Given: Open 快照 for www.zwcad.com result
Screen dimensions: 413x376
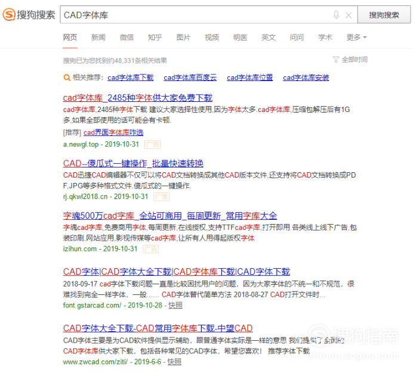Looking at the screenshot, I should (x=174, y=362).
